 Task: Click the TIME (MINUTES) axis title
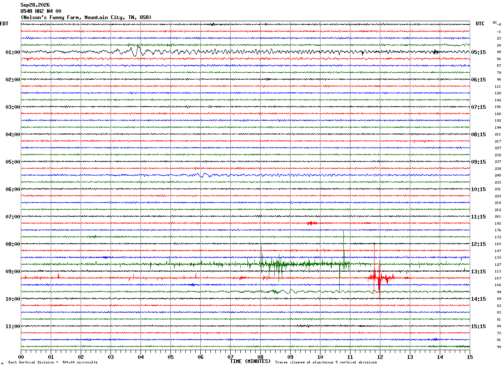click(250, 361)
